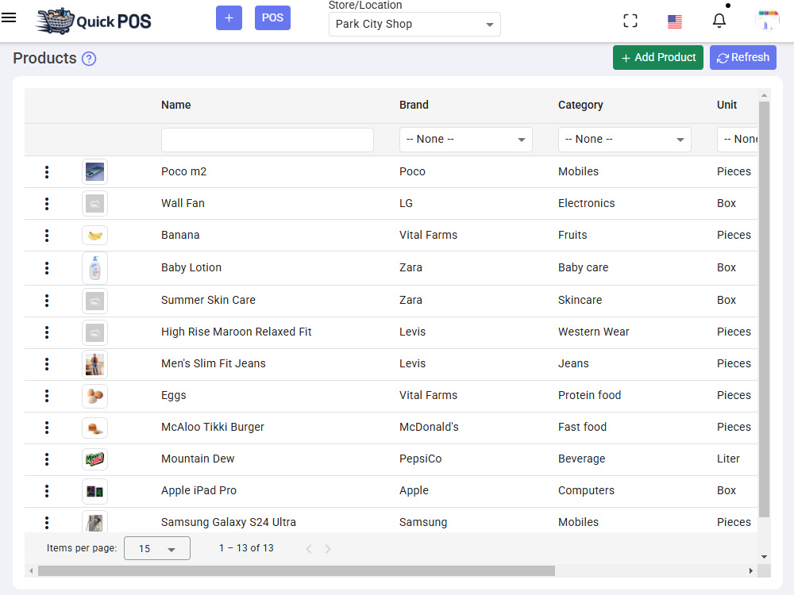794x595 pixels.
Task: Click the Wall Fan placeholder thumbnail
Action: pos(94,204)
